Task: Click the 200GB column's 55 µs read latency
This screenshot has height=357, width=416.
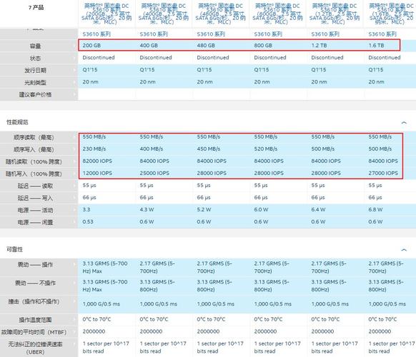Action: coord(89,186)
